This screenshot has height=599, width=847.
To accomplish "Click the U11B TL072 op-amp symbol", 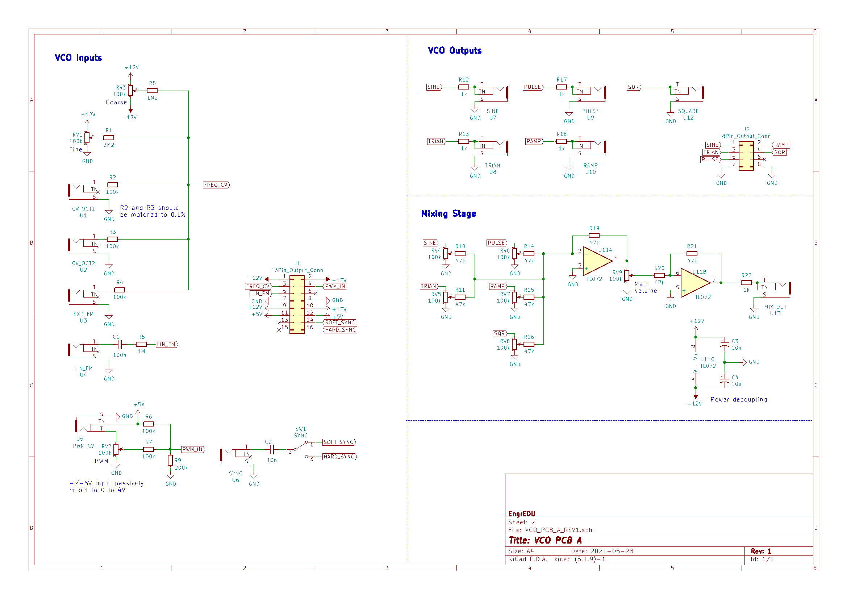I will coord(694,283).
